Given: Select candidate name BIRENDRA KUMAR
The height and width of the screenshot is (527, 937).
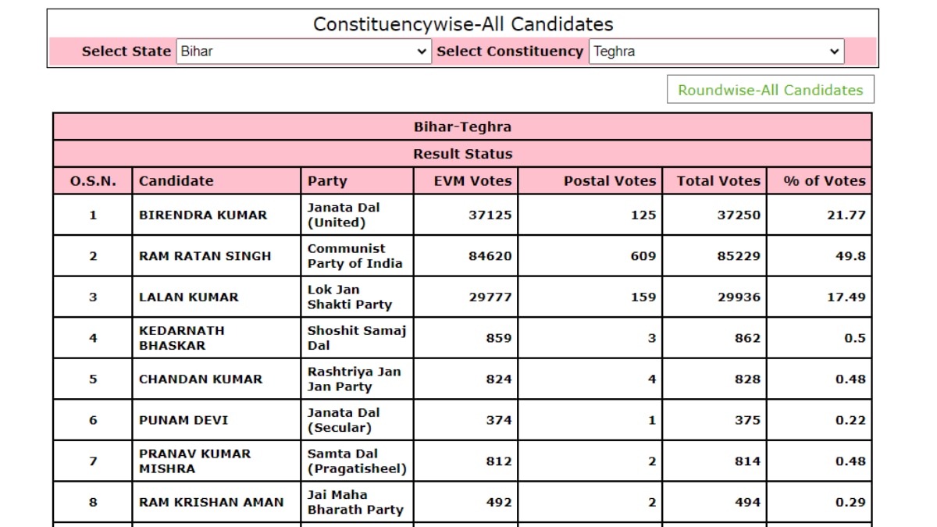Looking at the screenshot, I should pos(203,215).
